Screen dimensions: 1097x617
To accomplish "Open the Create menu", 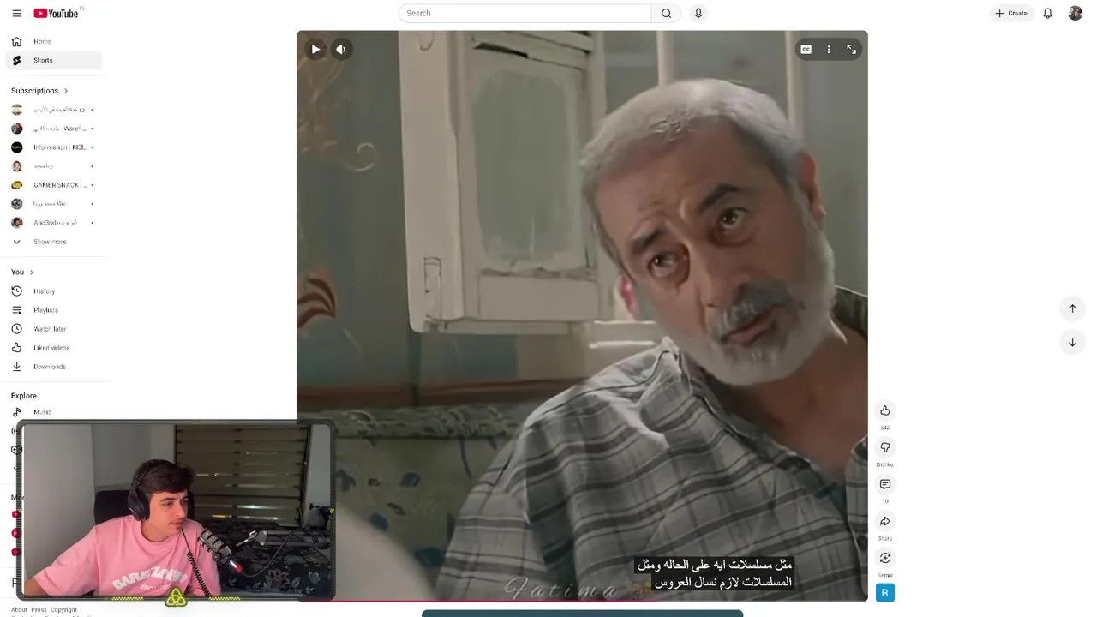I will [1011, 13].
